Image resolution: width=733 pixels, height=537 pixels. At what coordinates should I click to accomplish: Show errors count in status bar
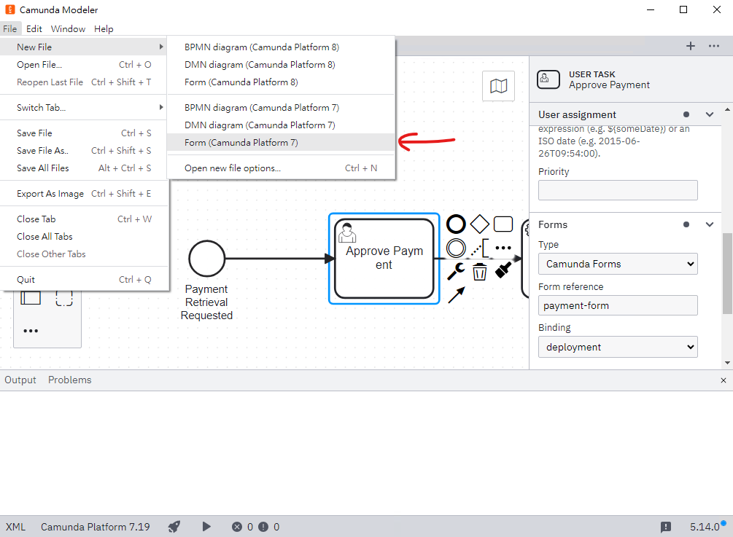click(243, 527)
